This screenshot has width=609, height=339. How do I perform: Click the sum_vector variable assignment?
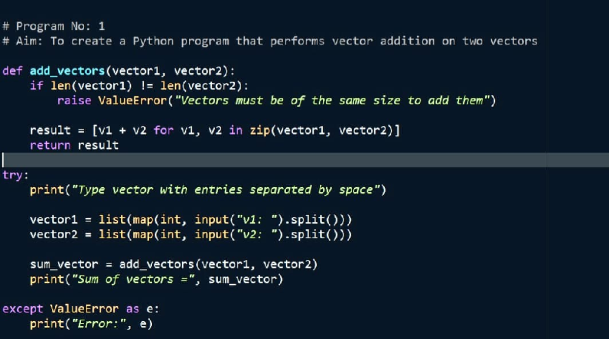click(174, 264)
